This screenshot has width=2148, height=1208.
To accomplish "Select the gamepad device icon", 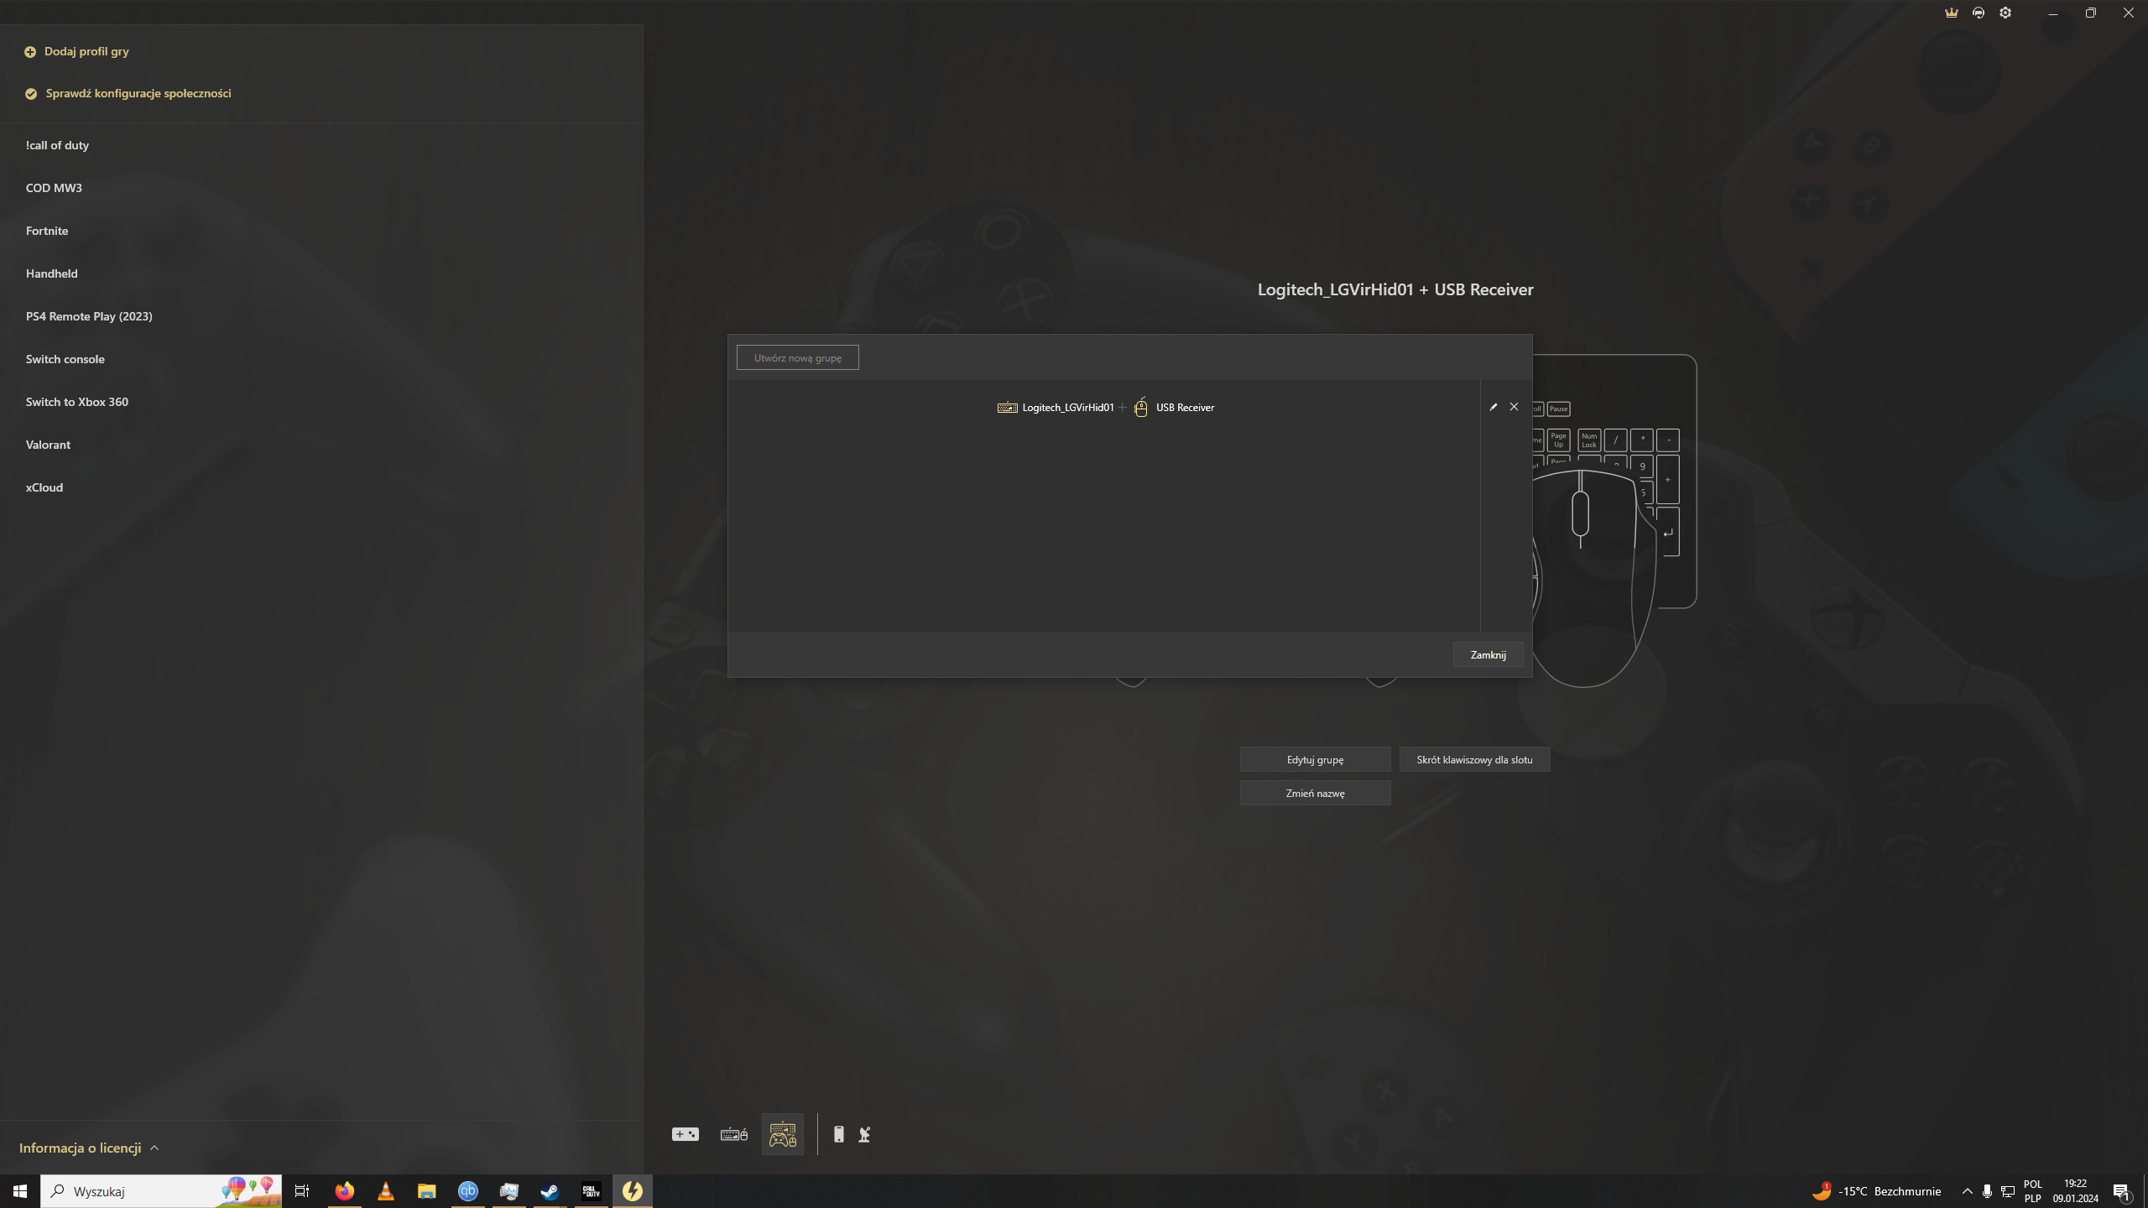I will 685,1134.
